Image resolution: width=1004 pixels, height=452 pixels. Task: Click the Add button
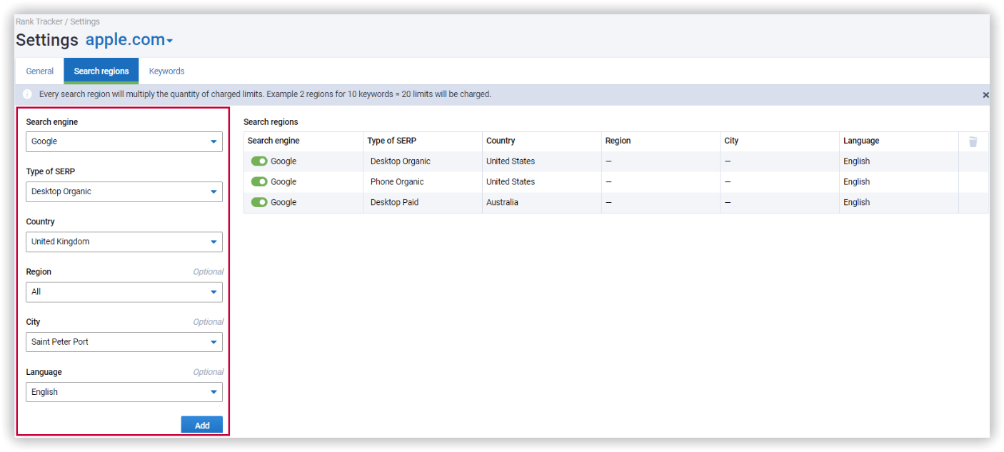tap(202, 425)
